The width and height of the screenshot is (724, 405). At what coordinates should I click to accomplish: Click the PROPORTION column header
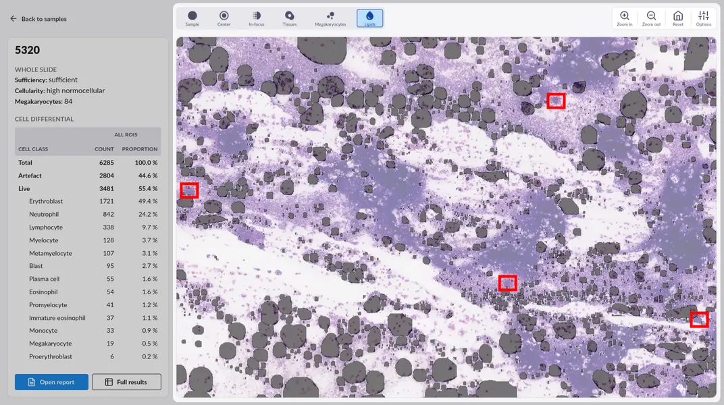click(139, 149)
